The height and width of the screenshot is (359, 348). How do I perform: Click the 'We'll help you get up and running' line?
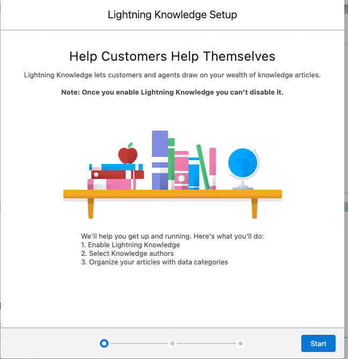pyautogui.click(x=172, y=236)
